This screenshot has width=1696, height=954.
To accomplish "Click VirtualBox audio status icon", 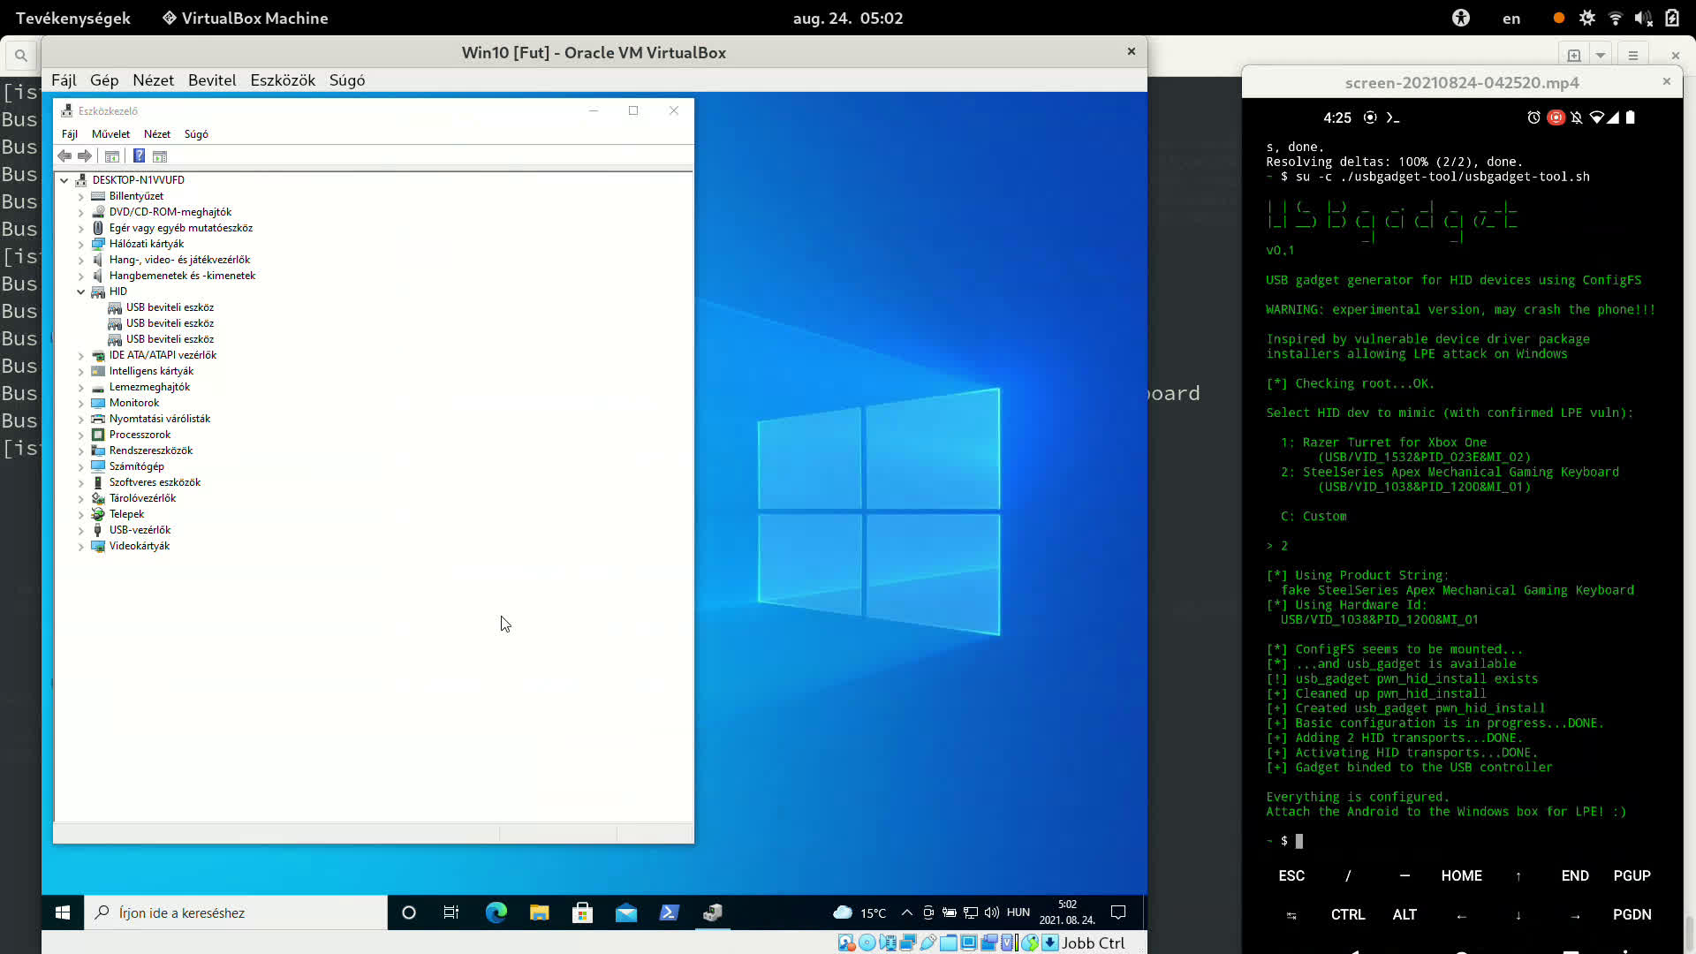I will [888, 943].
